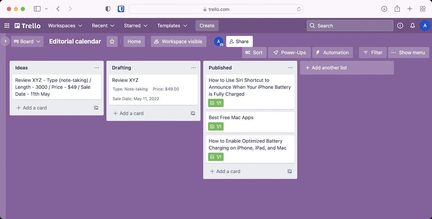
Task: Open the Trello app switcher grid
Action: (7, 26)
